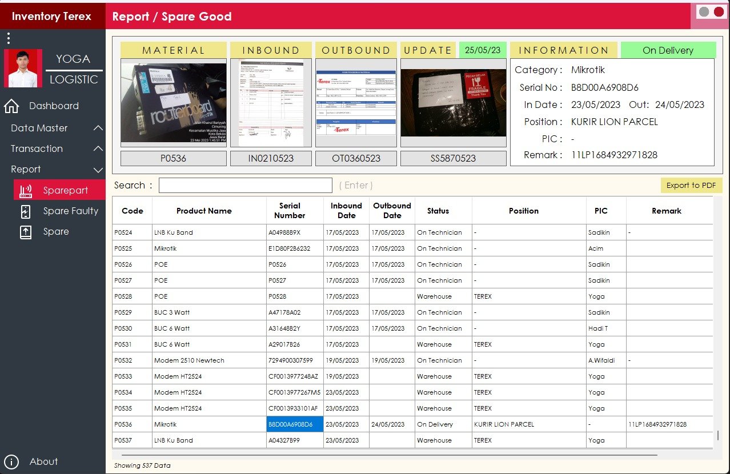Select the 11LP1684932971828 table remark cell
Image resolution: width=730 pixels, height=474 pixels.
[x=669, y=424]
